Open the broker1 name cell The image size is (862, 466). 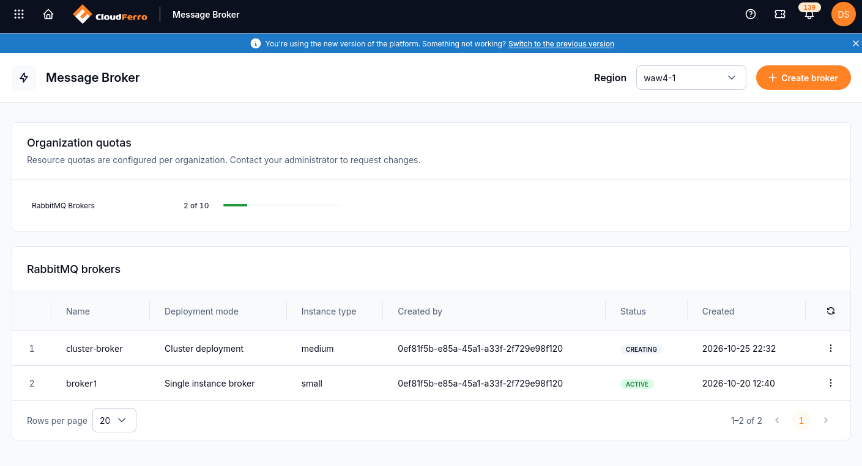[81, 383]
